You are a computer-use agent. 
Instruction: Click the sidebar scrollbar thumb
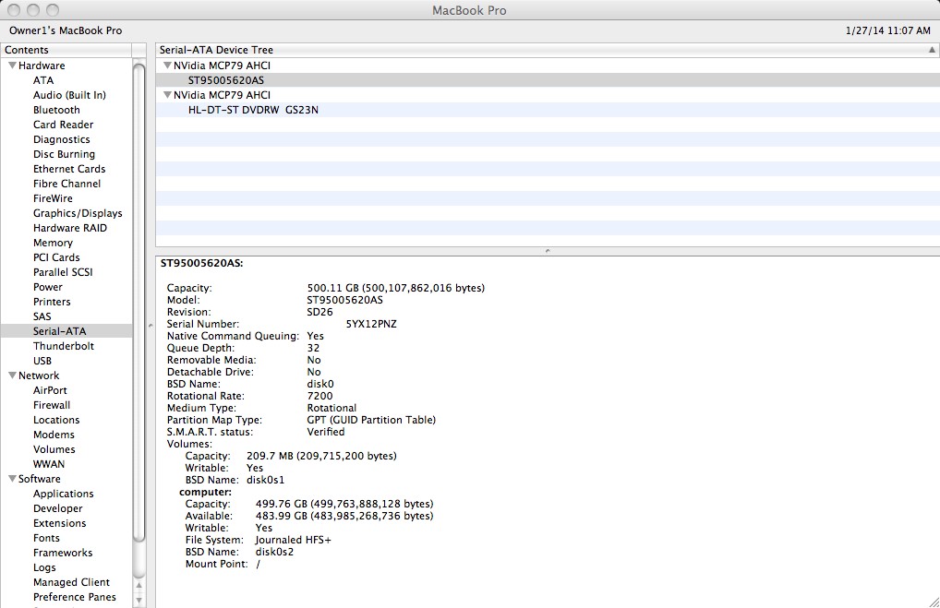(x=139, y=303)
